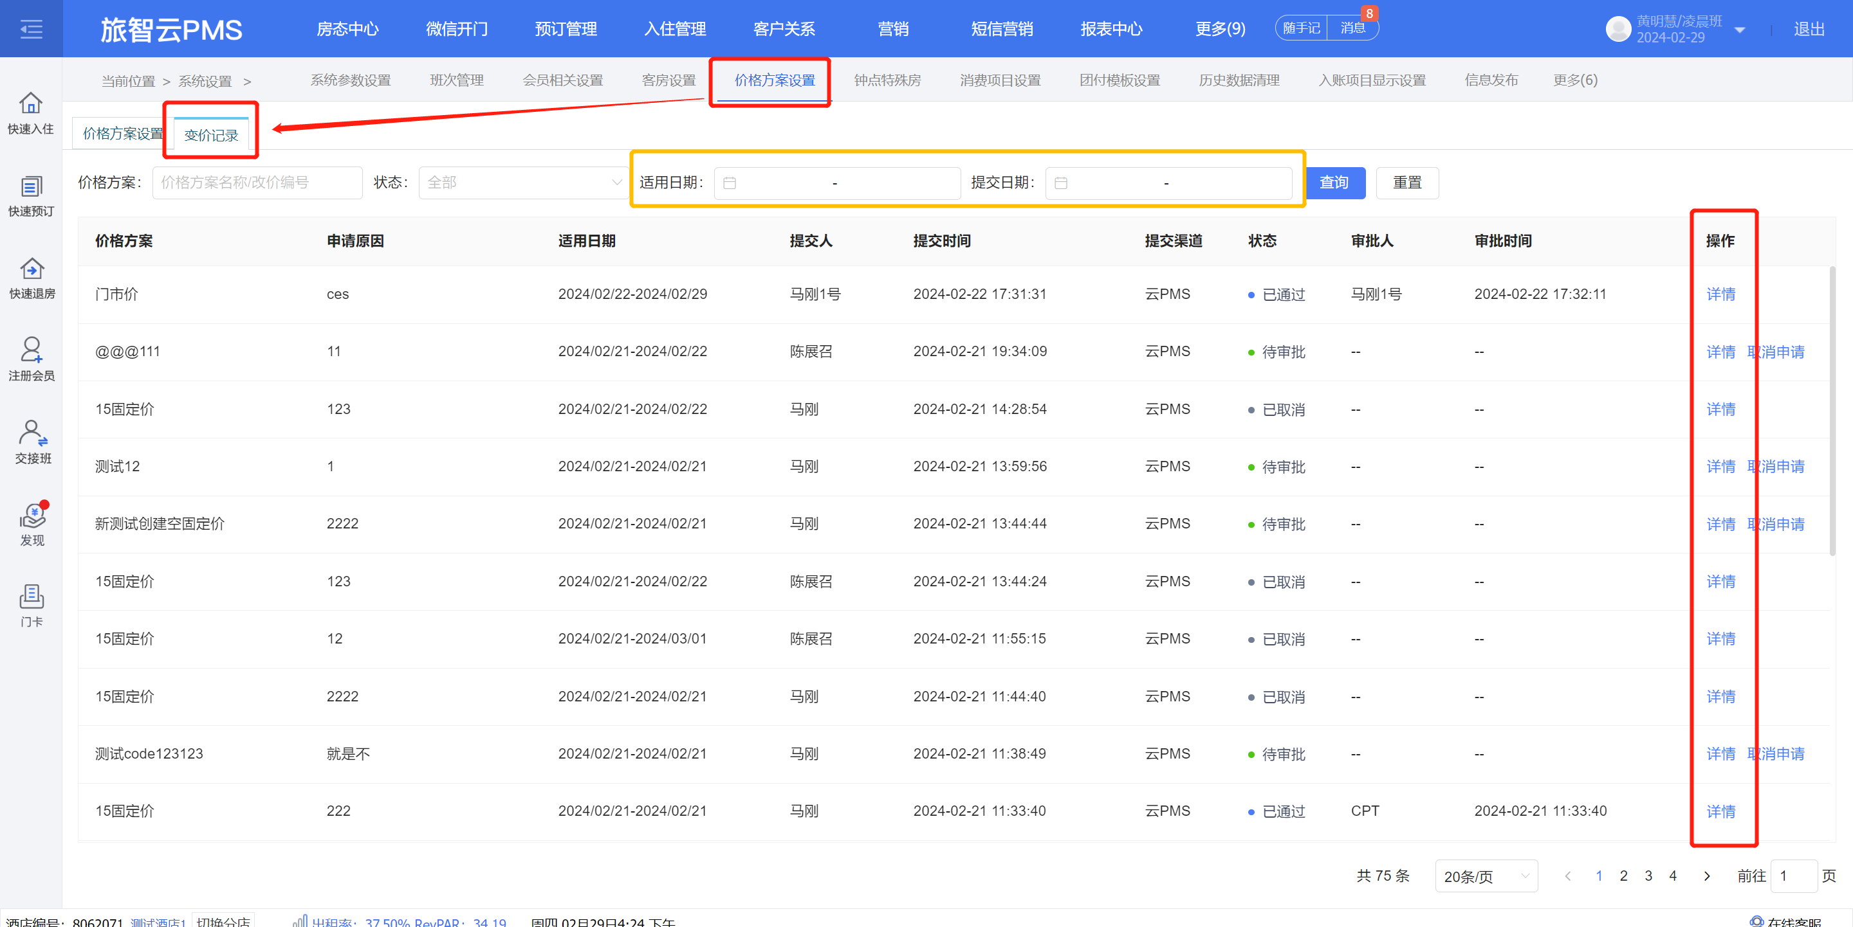Open the 20条/页 page size dropdown
This screenshot has width=1853, height=927.
(x=1486, y=876)
